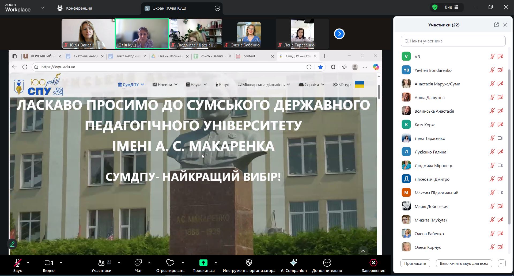Click the annotation pencil icon
This screenshot has height=276, width=514.
12,244
